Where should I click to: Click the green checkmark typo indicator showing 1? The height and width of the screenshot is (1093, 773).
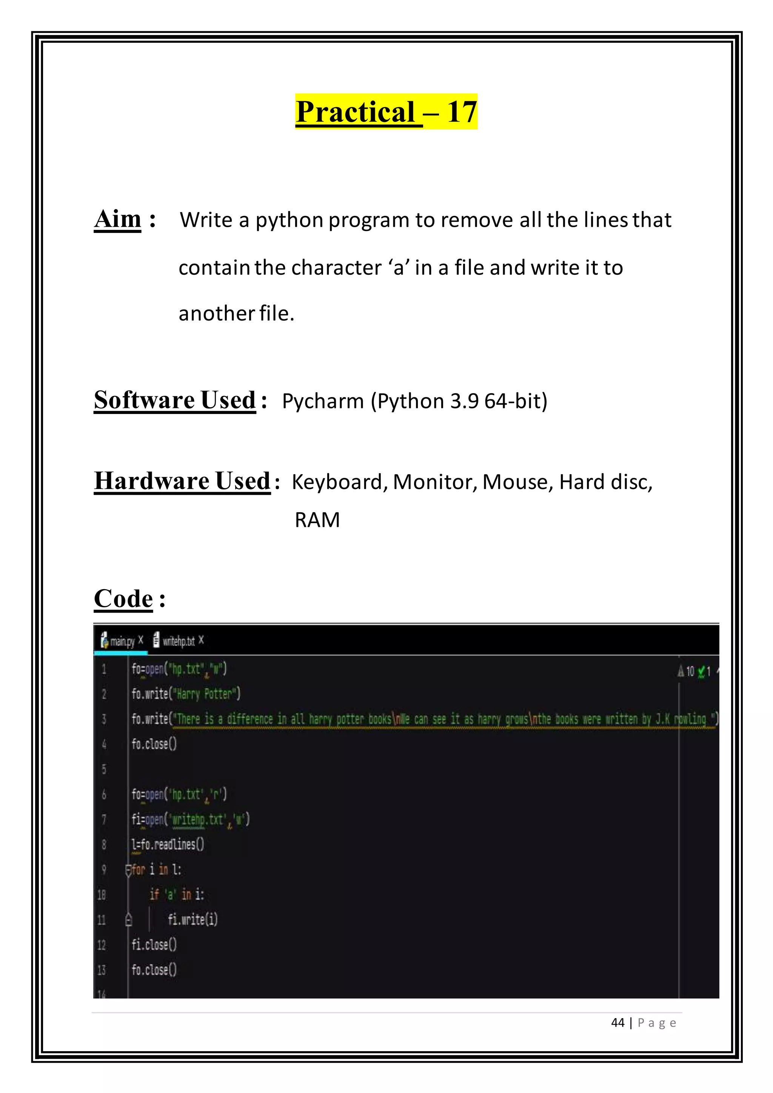point(704,672)
